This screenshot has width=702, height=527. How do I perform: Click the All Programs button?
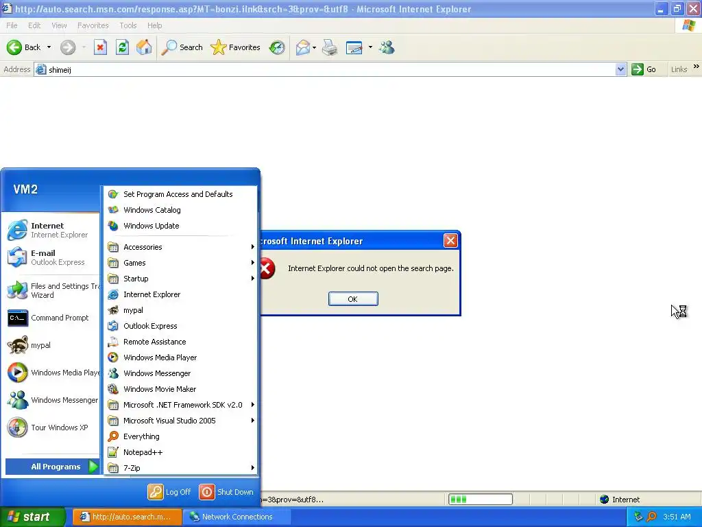tap(52, 467)
